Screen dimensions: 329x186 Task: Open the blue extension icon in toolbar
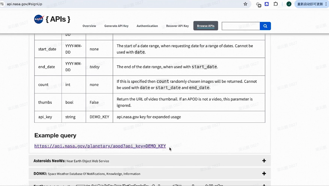pyautogui.click(x=267, y=4)
